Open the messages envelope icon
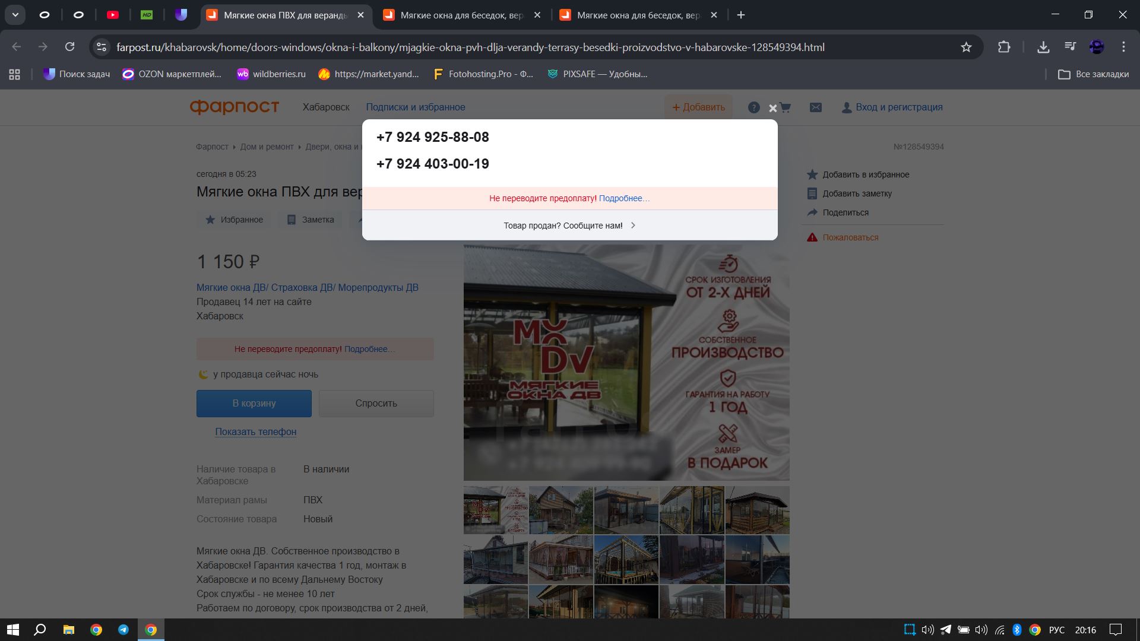This screenshot has height=641, width=1140. [x=816, y=107]
